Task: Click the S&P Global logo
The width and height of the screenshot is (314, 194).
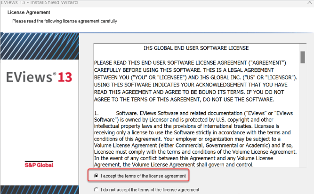Action: tap(39, 164)
